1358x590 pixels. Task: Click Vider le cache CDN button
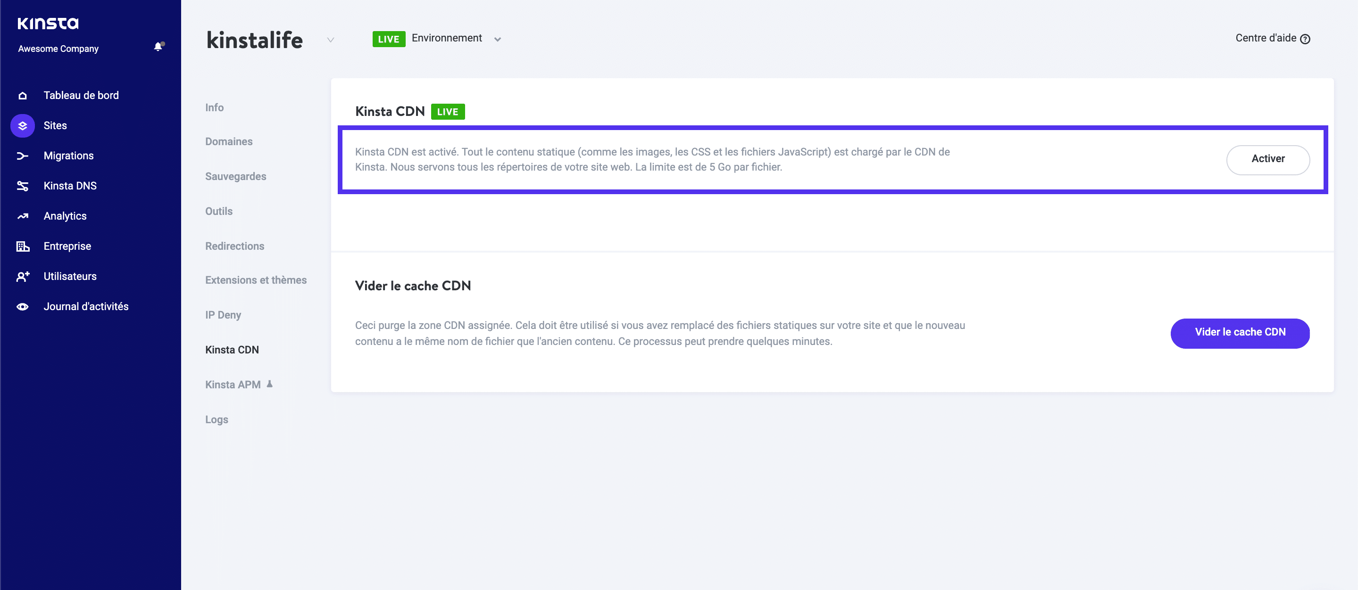click(1239, 332)
